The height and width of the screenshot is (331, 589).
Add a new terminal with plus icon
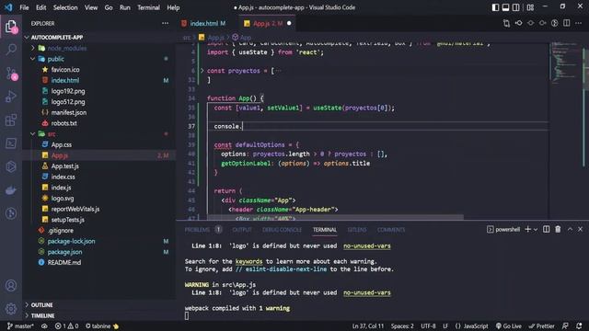[x=527, y=229]
